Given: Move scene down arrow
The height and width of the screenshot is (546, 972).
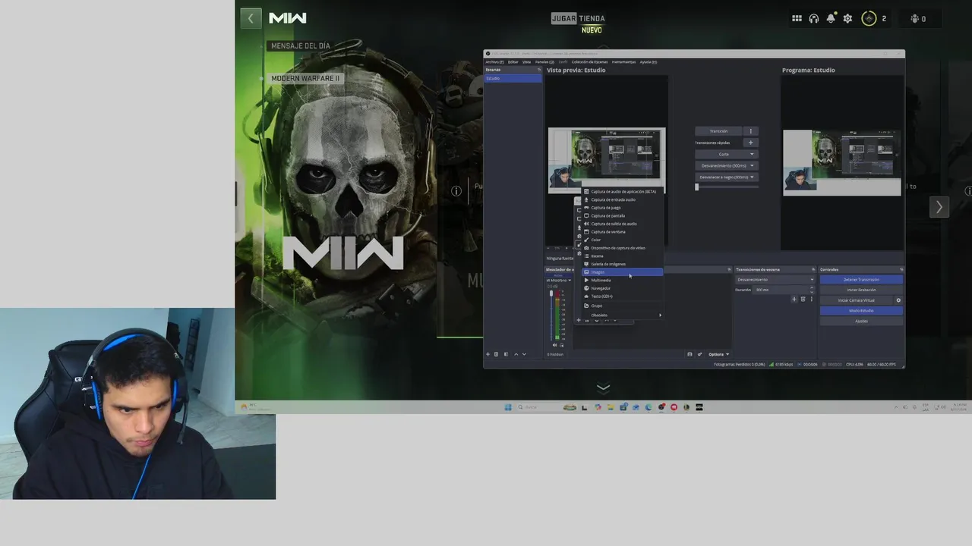Looking at the screenshot, I should [x=524, y=354].
